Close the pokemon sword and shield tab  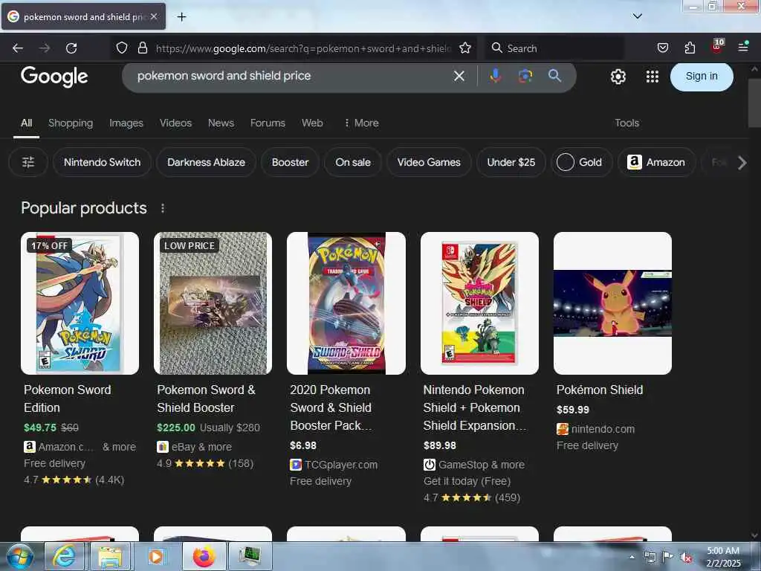click(x=154, y=16)
